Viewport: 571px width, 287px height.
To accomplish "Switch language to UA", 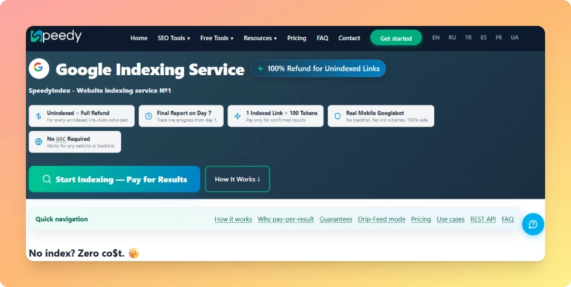I will click(x=515, y=38).
